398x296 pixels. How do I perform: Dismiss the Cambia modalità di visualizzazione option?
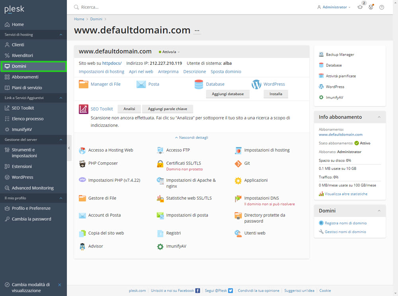point(60,285)
